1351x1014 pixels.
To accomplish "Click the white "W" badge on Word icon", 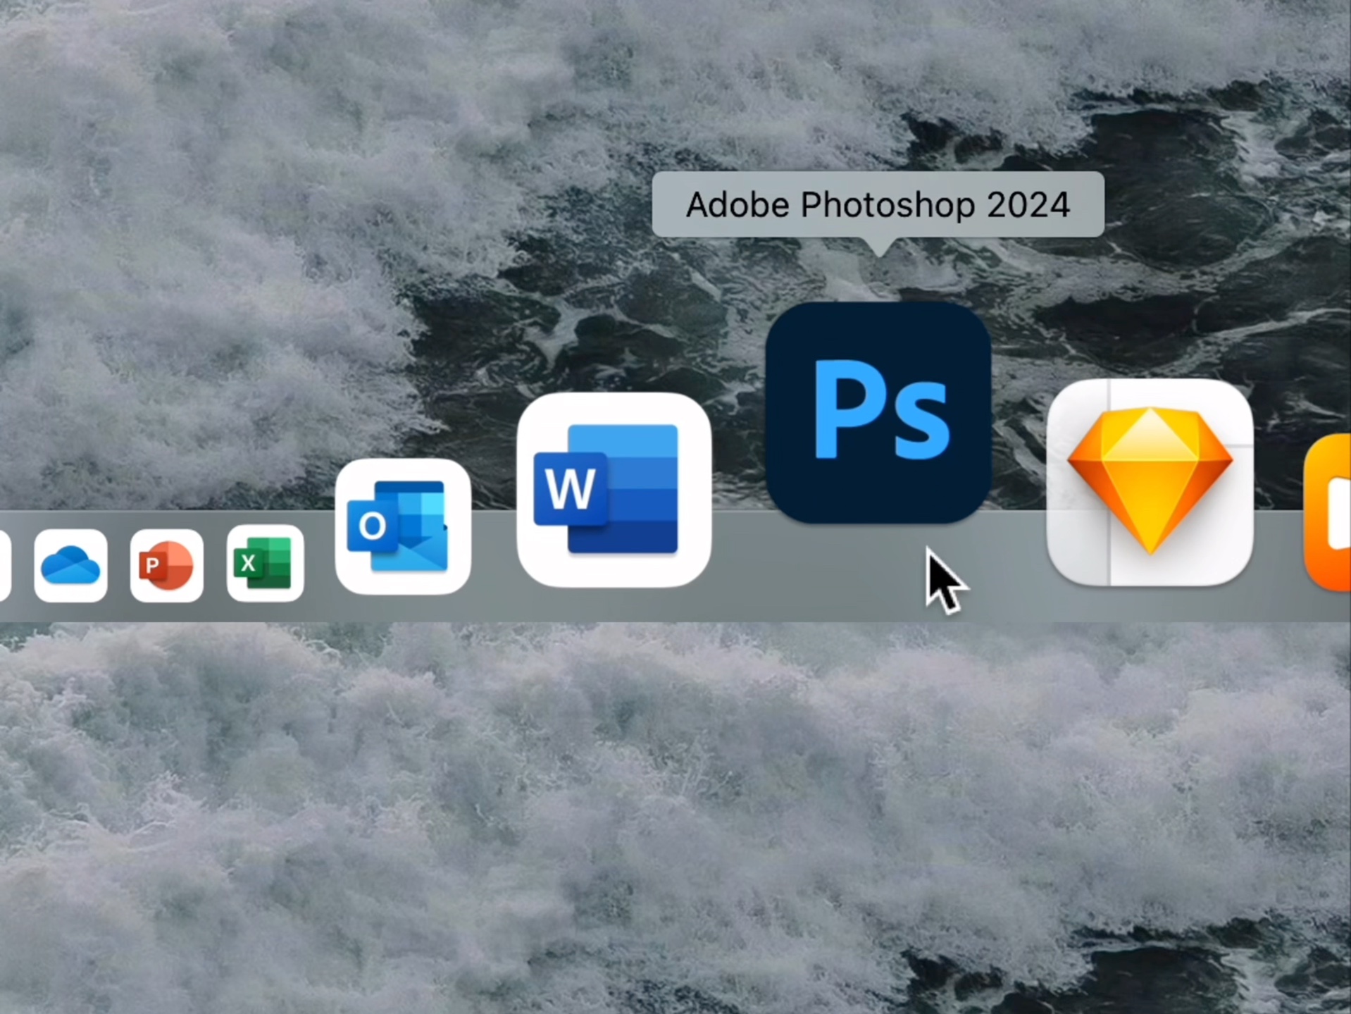I will [569, 488].
